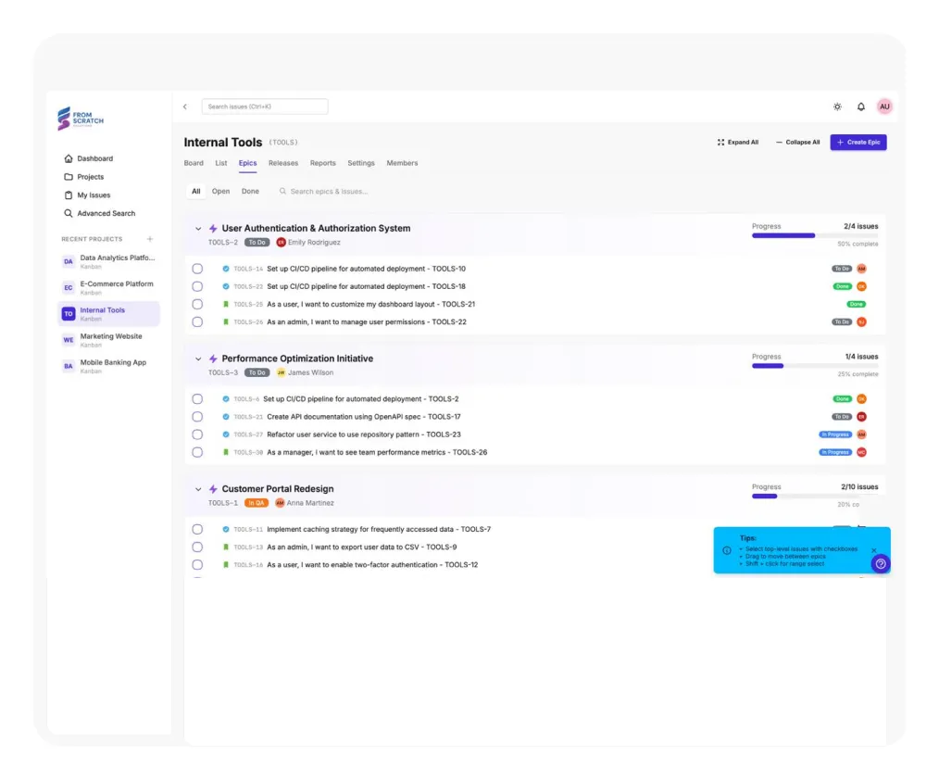Screen dimensions: 939x780
Task: Click the plus icon next to Recent Projects
Action: (150, 239)
